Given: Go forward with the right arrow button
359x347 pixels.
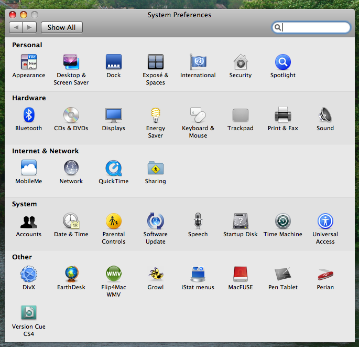Looking at the screenshot, I should (x=29, y=27).
